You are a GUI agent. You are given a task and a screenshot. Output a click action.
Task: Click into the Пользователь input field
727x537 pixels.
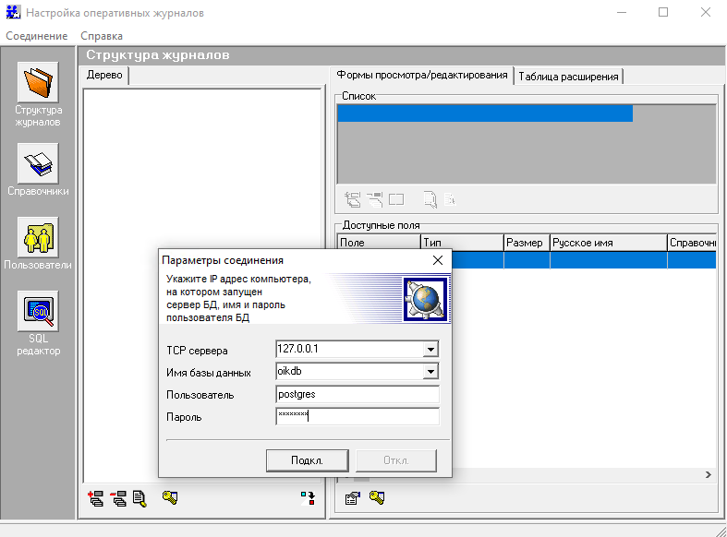pos(357,394)
